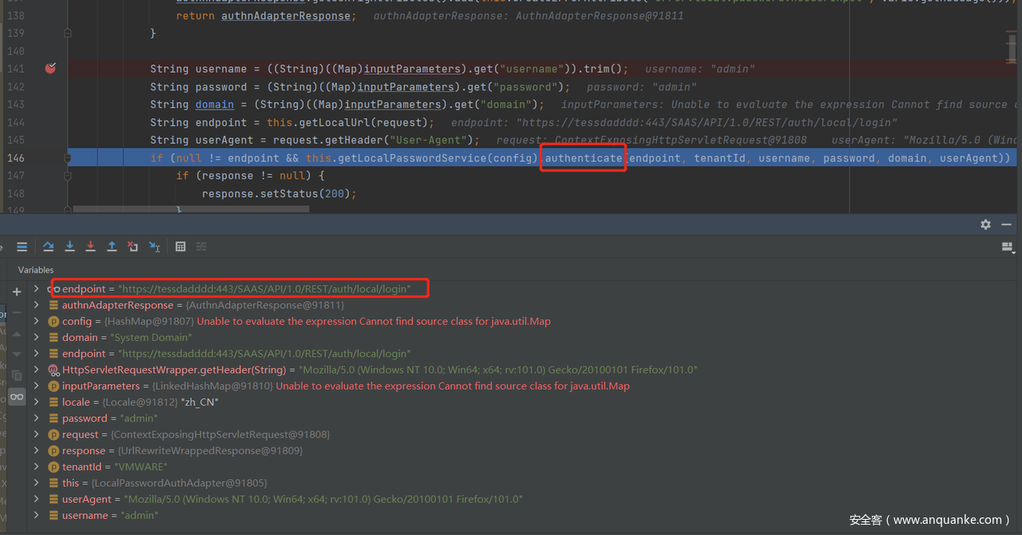Click the Step Into debugger icon
Screen dimensions: 1022x535
tap(69, 247)
